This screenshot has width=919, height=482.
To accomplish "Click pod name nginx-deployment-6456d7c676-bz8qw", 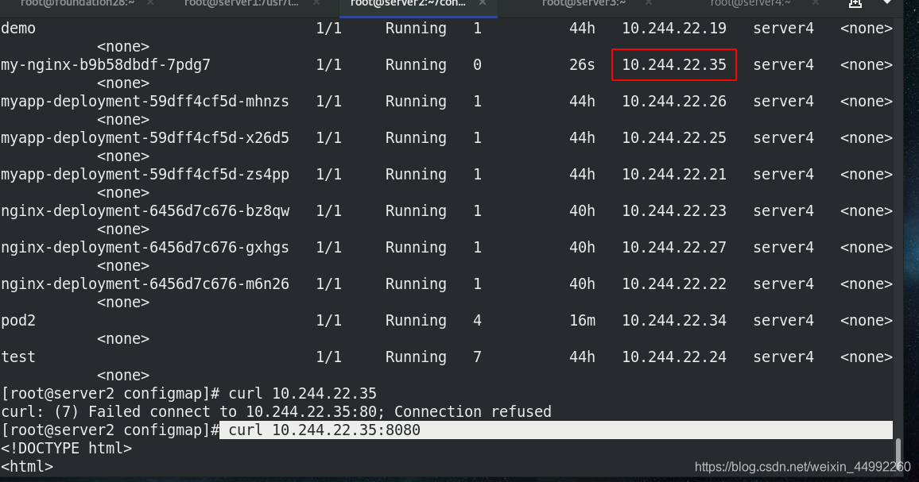I will pos(145,211).
